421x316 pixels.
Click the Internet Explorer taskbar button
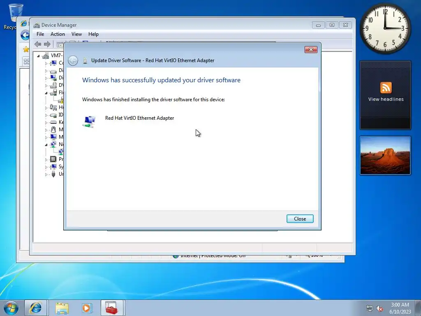pos(36,308)
